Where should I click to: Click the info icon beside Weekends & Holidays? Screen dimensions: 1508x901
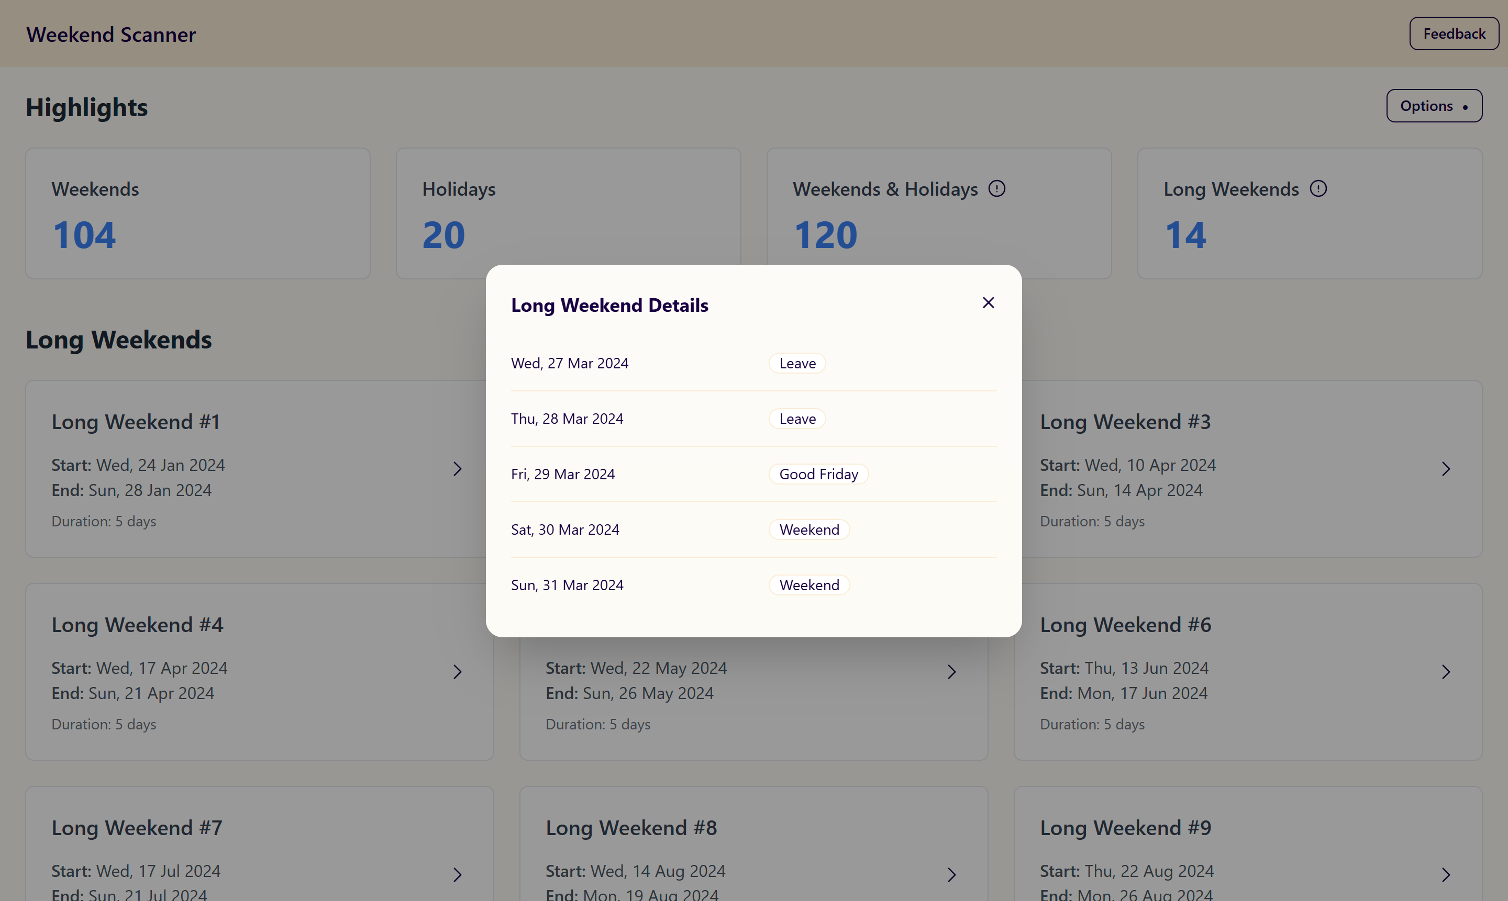[x=996, y=189]
